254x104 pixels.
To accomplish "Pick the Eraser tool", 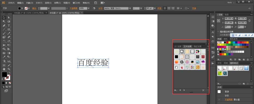I will (9, 37).
